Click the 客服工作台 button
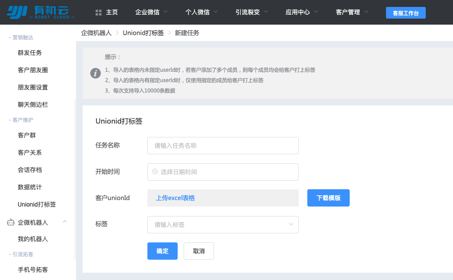Viewport: 453px width, 280px height. 405,13
